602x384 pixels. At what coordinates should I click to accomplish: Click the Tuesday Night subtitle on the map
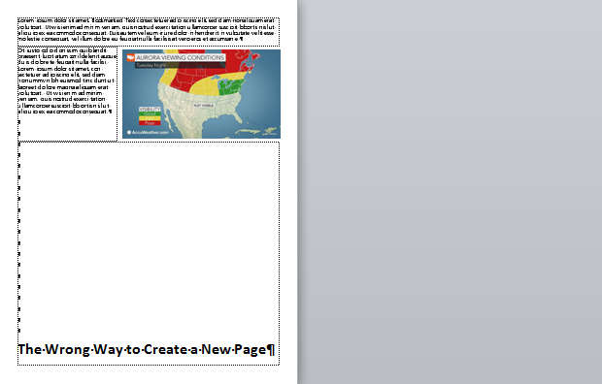tap(151, 65)
